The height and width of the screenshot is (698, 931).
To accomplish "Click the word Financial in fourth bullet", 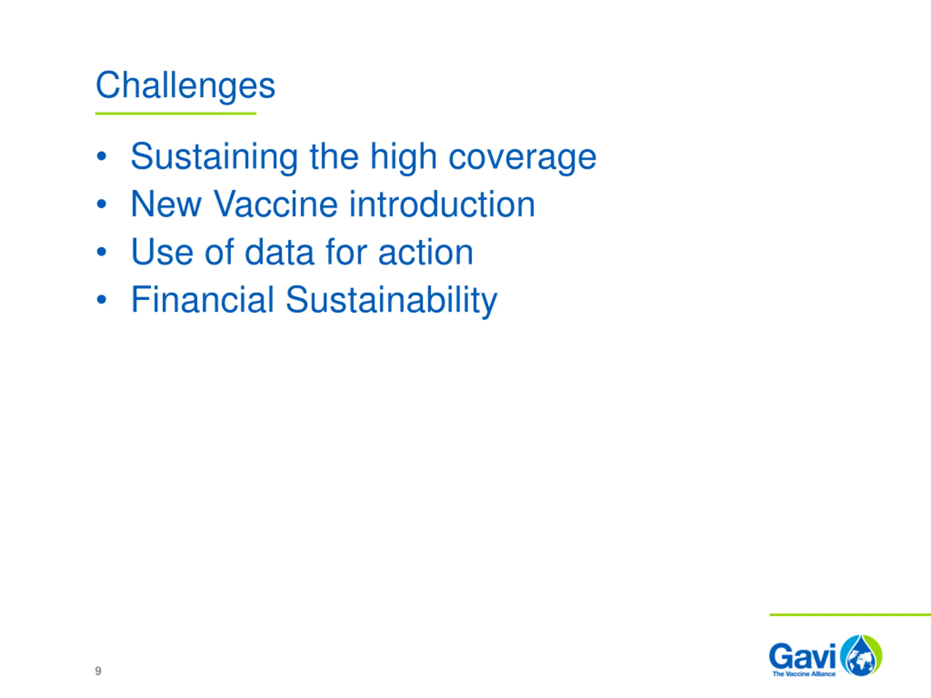I will (x=203, y=300).
